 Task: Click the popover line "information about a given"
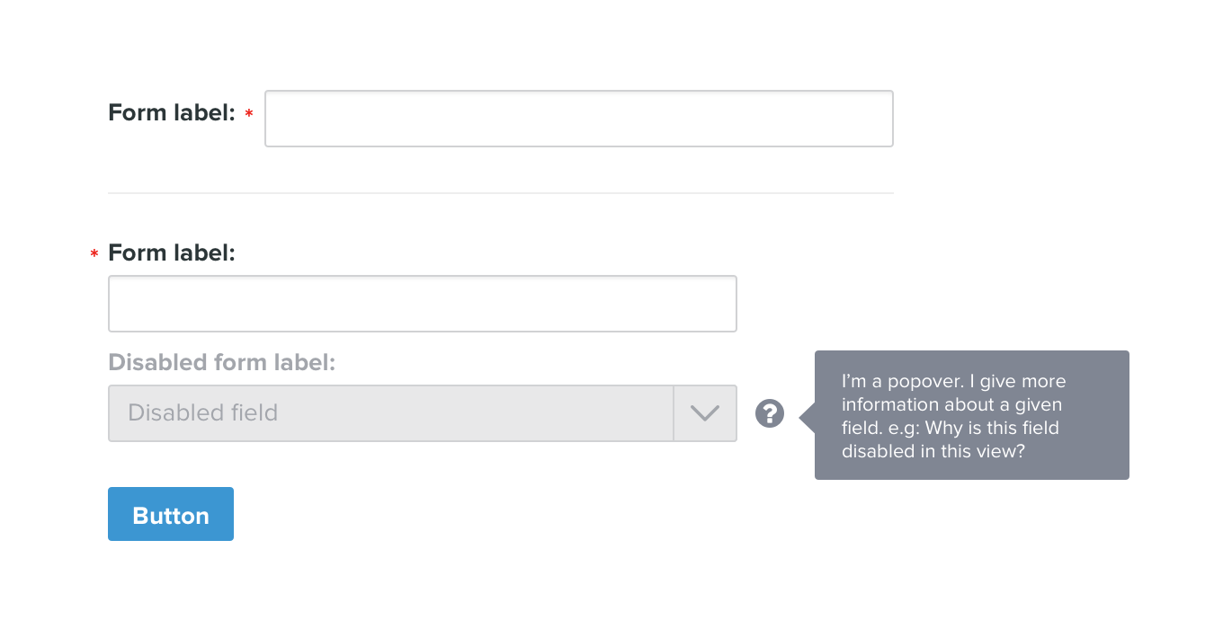(x=951, y=404)
